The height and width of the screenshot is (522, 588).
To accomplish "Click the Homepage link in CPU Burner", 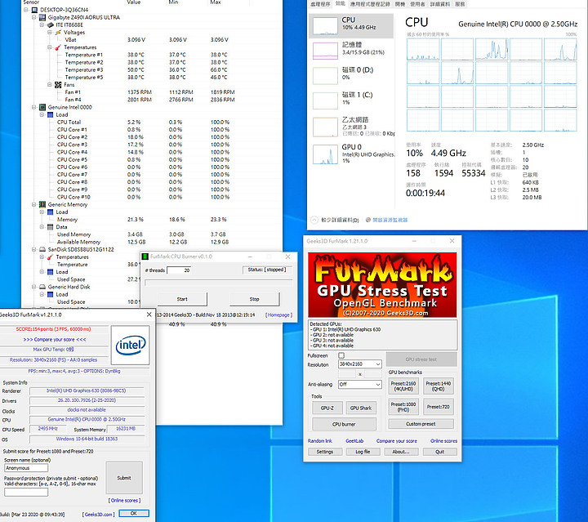I will click(x=278, y=315).
